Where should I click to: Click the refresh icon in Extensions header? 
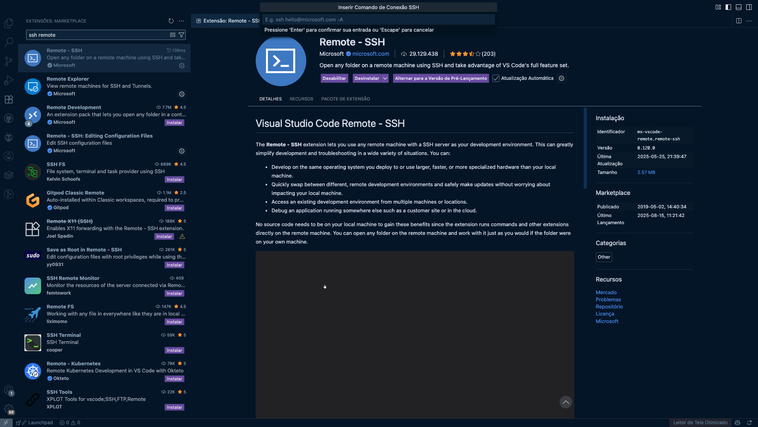point(171,21)
